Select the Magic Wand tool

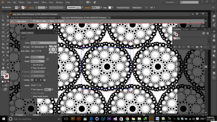pyautogui.click(x=3, y=21)
